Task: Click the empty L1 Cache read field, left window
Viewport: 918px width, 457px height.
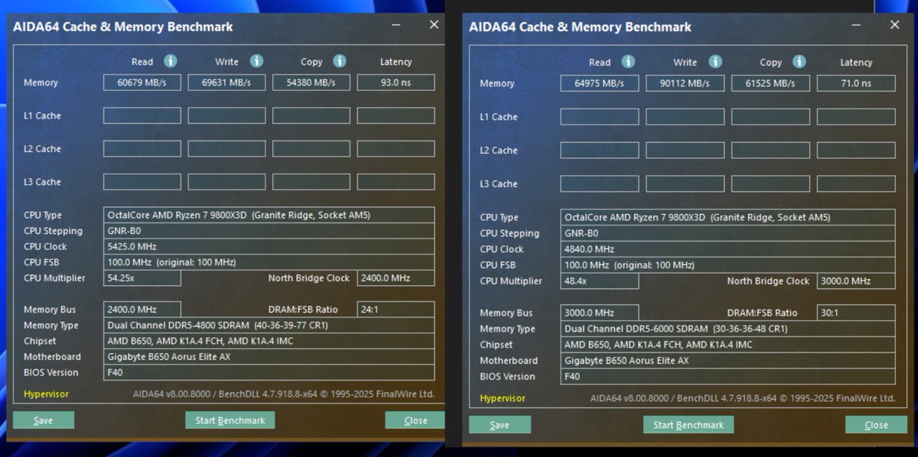Action: (142, 115)
